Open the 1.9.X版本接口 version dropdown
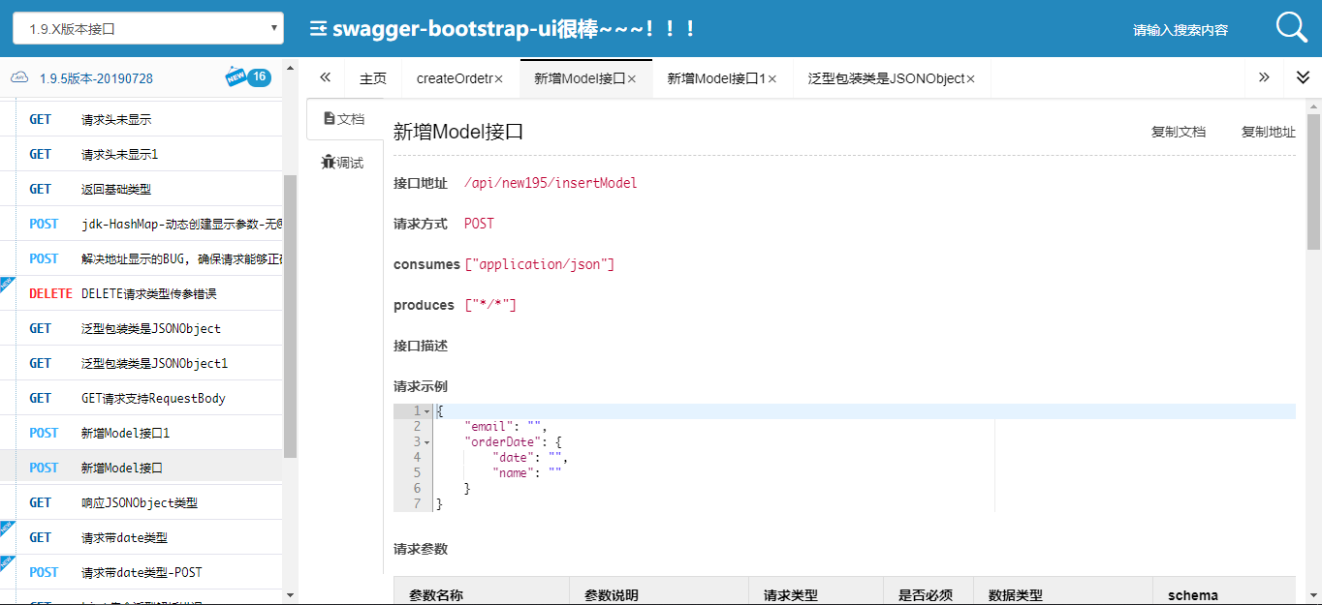Image resolution: width=1322 pixels, height=605 pixels. click(148, 28)
